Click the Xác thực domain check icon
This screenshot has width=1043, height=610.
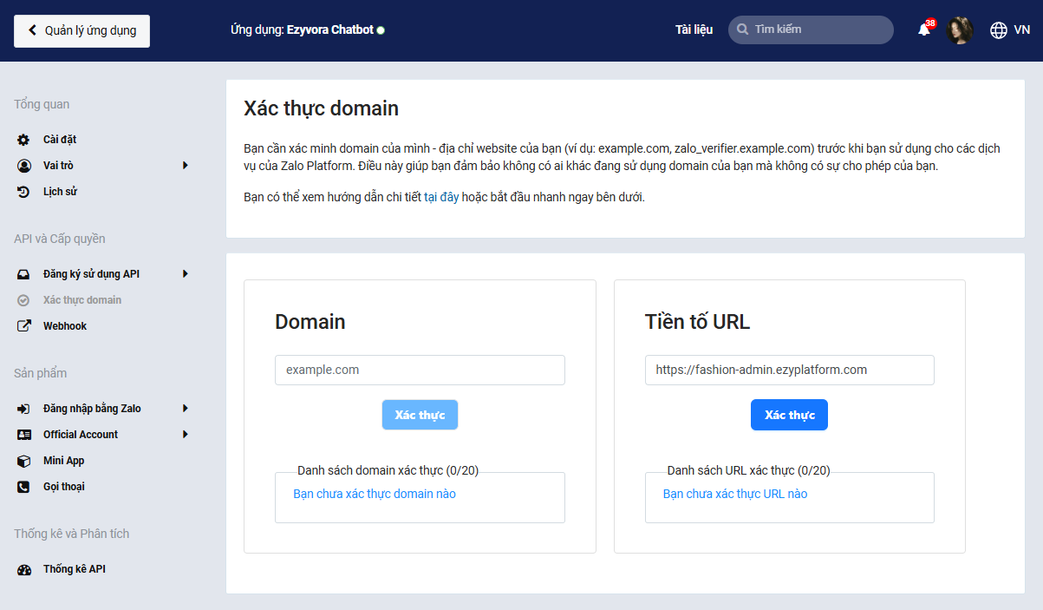(24, 300)
